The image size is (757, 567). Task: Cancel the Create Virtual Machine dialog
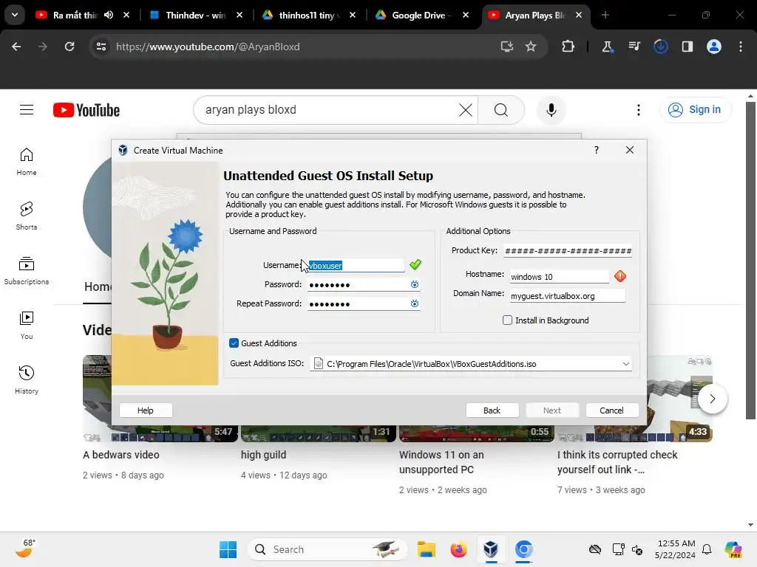(x=611, y=410)
